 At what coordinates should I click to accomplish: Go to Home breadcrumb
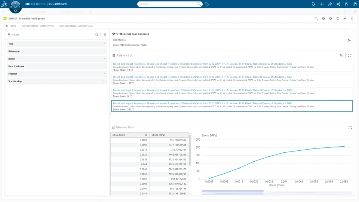click(13, 26)
